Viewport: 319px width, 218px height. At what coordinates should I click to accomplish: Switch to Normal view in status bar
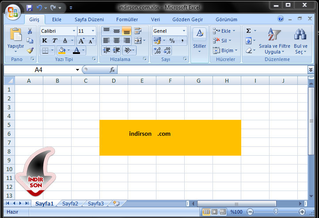pos(206,212)
